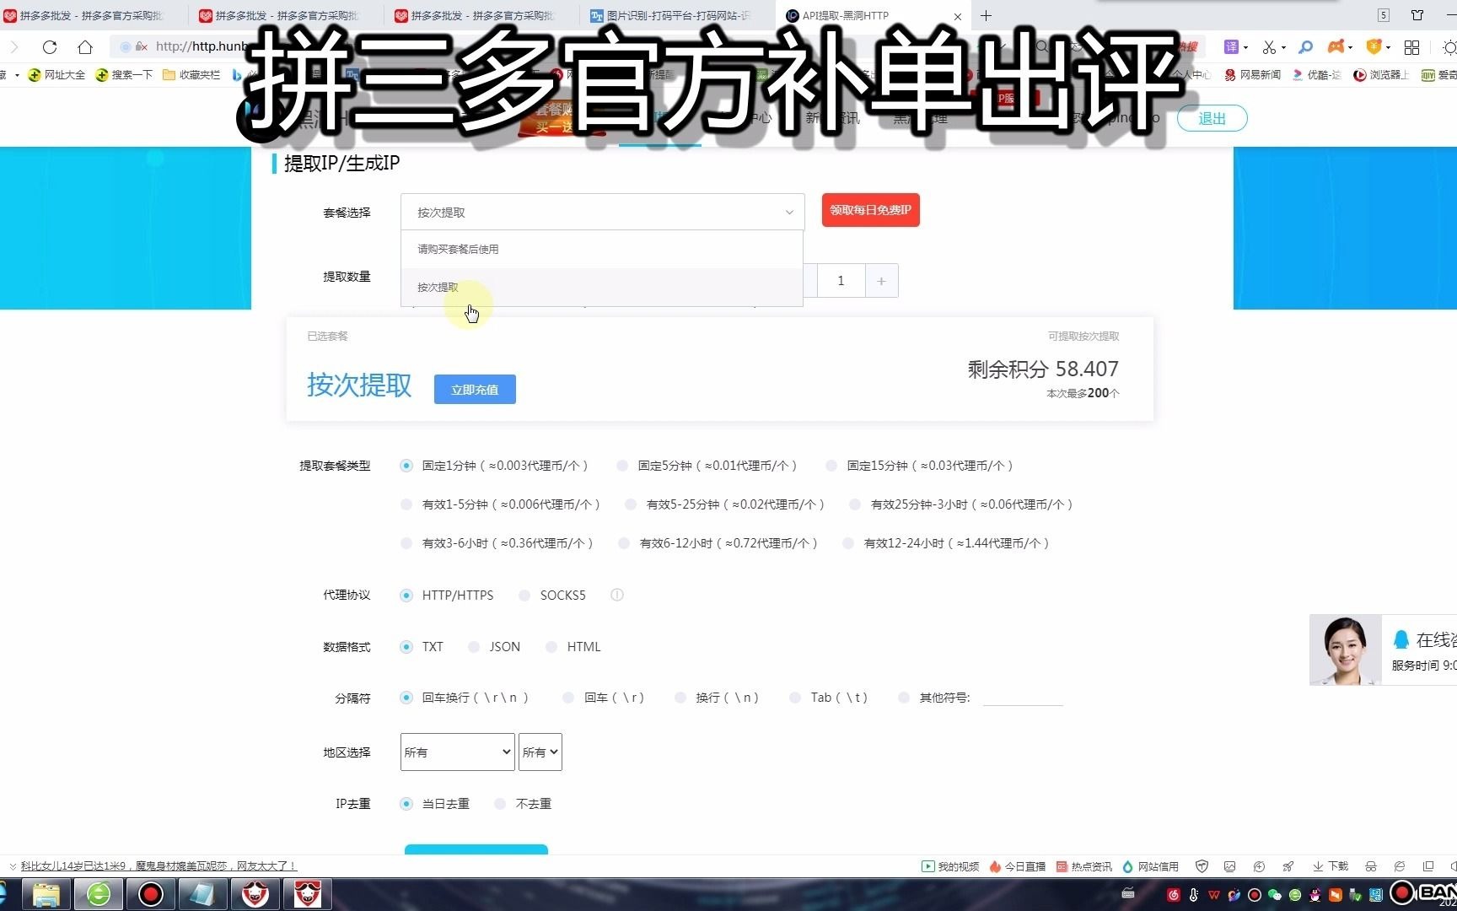Click 退出 logout button
The image size is (1457, 911).
point(1212,119)
